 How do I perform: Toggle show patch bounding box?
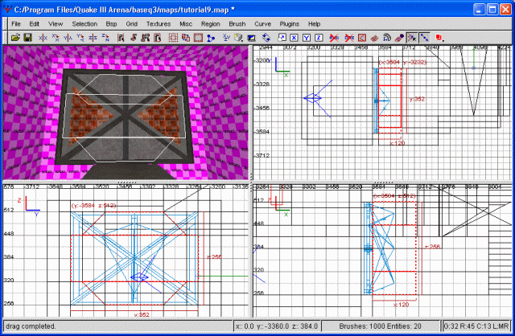[362, 38]
